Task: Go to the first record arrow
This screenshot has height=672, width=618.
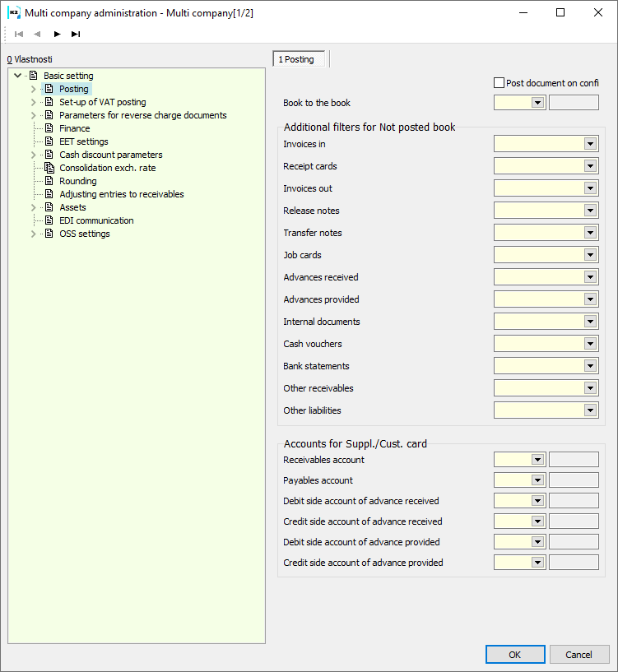Action: 19,34
